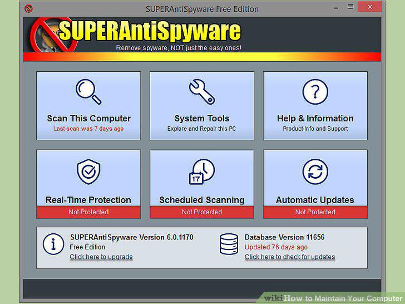Screen dimensions: 405x304
Task: Click Not Protected under Real-Time Protection
Action: tap(88, 212)
